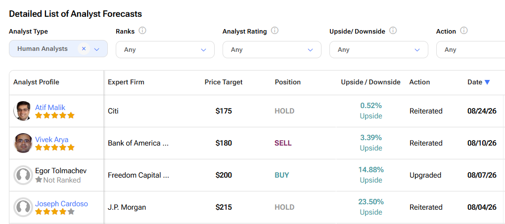The width and height of the screenshot is (505, 224).
Task: Click the info icon next to Action filter
Action: pyautogui.click(x=464, y=31)
